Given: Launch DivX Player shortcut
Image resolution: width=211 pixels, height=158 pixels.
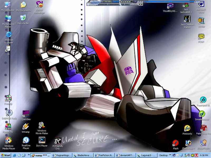Looking at the screenshot, I should [42, 142].
